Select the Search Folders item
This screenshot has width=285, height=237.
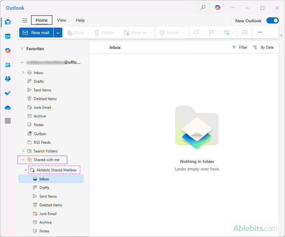pyautogui.click(x=46, y=151)
